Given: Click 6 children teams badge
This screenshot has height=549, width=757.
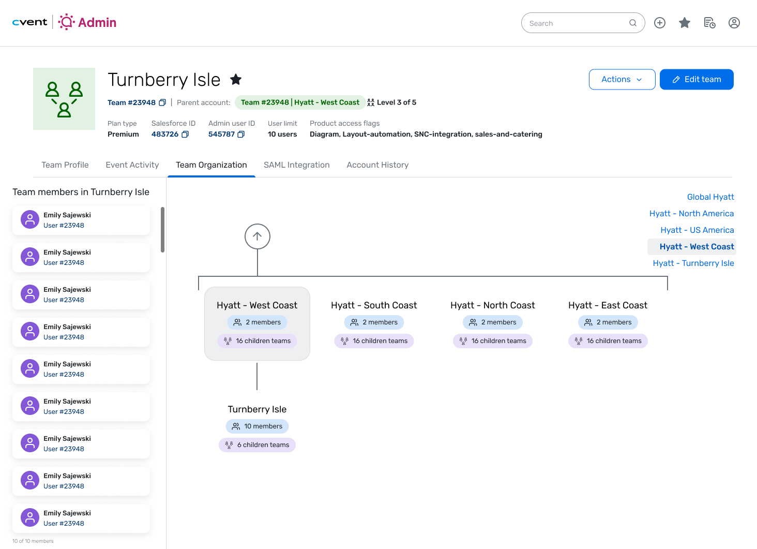Looking at the screenshot, I should coord(257,445).
